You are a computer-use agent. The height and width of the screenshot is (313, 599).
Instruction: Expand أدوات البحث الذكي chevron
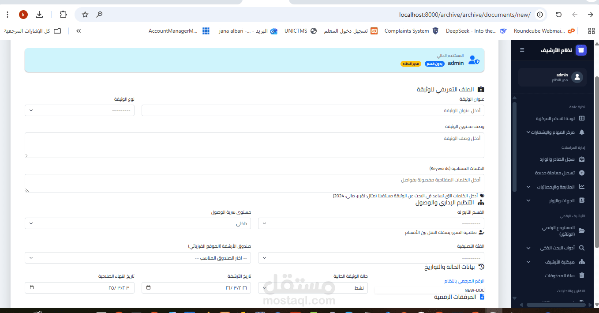tap(528, 248)
